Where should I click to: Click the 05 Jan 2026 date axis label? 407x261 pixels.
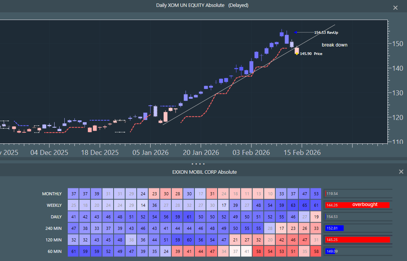(150, 153)
